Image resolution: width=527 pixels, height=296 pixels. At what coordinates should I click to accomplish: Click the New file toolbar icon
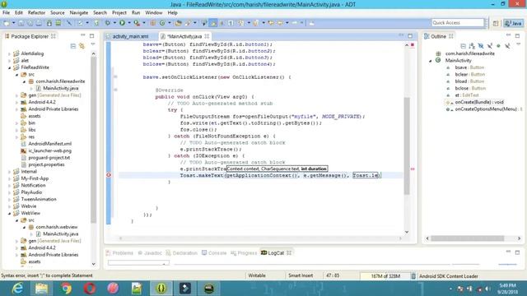click(7, 23)
